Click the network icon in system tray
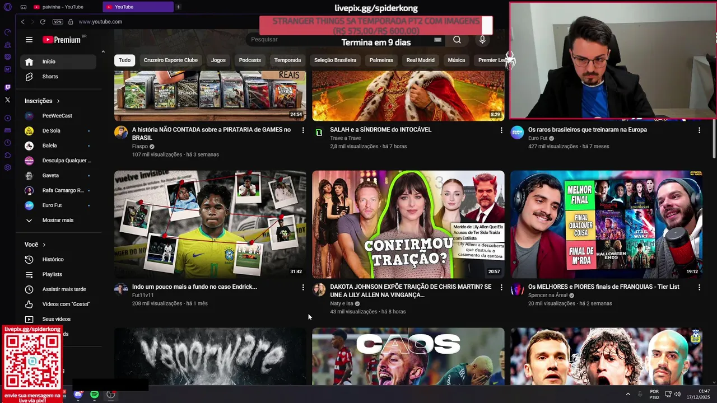This screenshot has width=717, height=403. 668,394
